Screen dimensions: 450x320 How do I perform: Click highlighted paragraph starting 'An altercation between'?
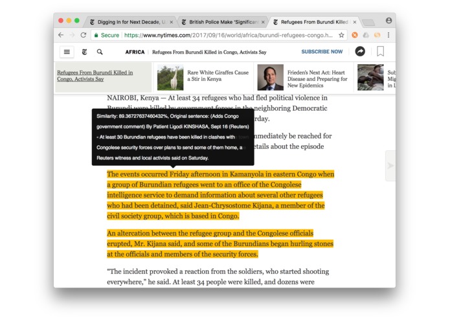220,244
